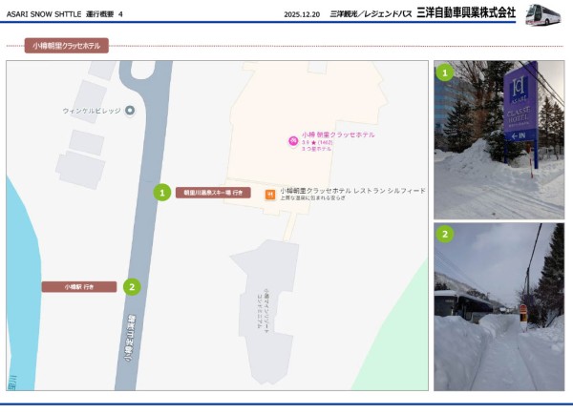Open the Classe Hotel sign photo
This screenshot has width=573, height=414.
click(499, 139)
